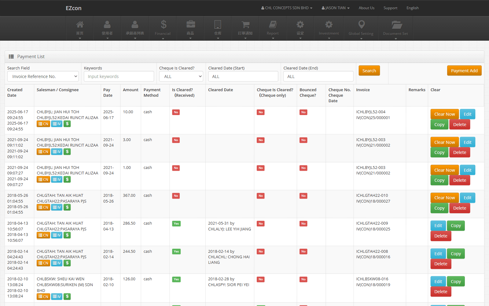
Task: Click IV icon in 2025-06-17 payment row
Action: click(57, 124)
